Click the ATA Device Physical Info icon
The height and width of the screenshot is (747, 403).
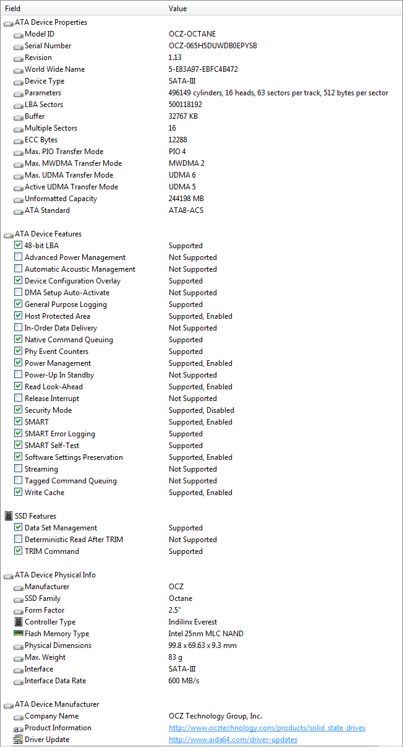pos(8,576)
